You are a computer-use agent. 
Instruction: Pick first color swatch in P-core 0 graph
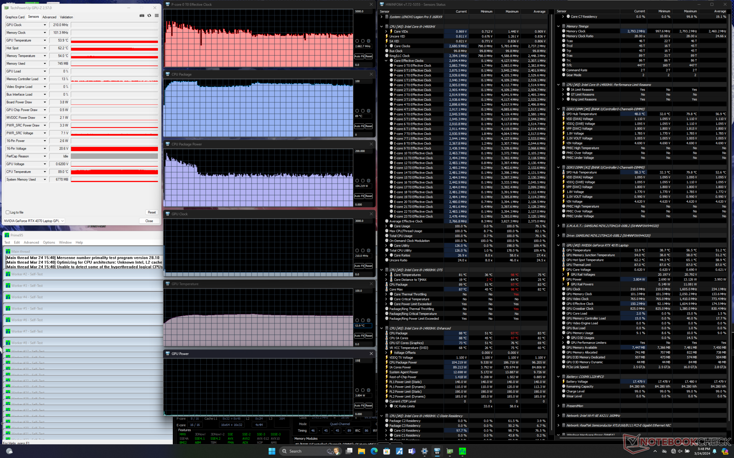357,41
